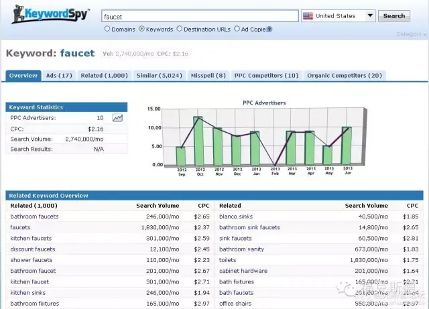Click the Search button
Image resolution: width=429 pixels, height=309 pixels.
coord(394,16)
